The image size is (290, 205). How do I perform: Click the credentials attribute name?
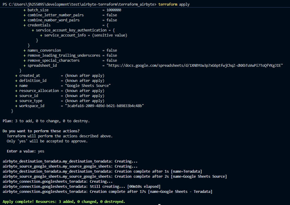pos(39,25)
